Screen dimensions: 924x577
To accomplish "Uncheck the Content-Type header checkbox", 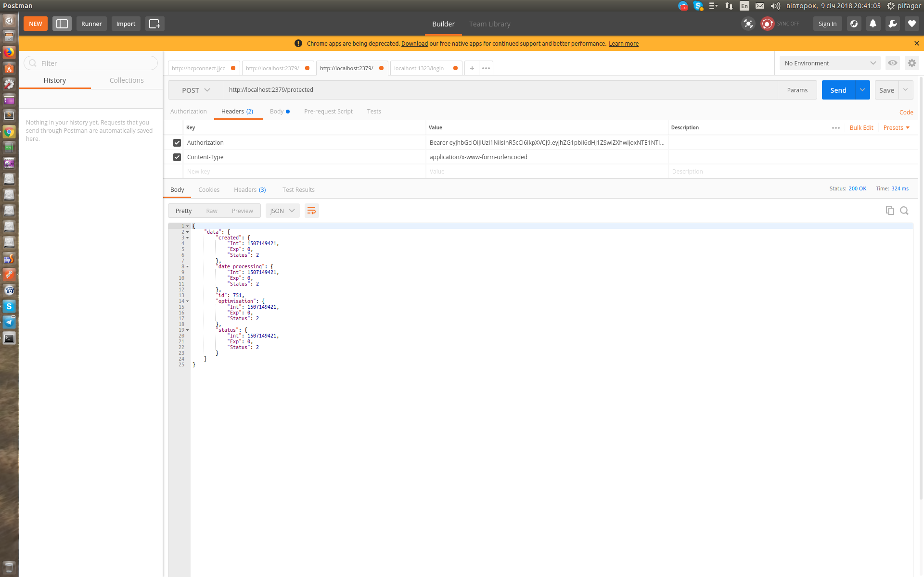I will click(177, 157).
